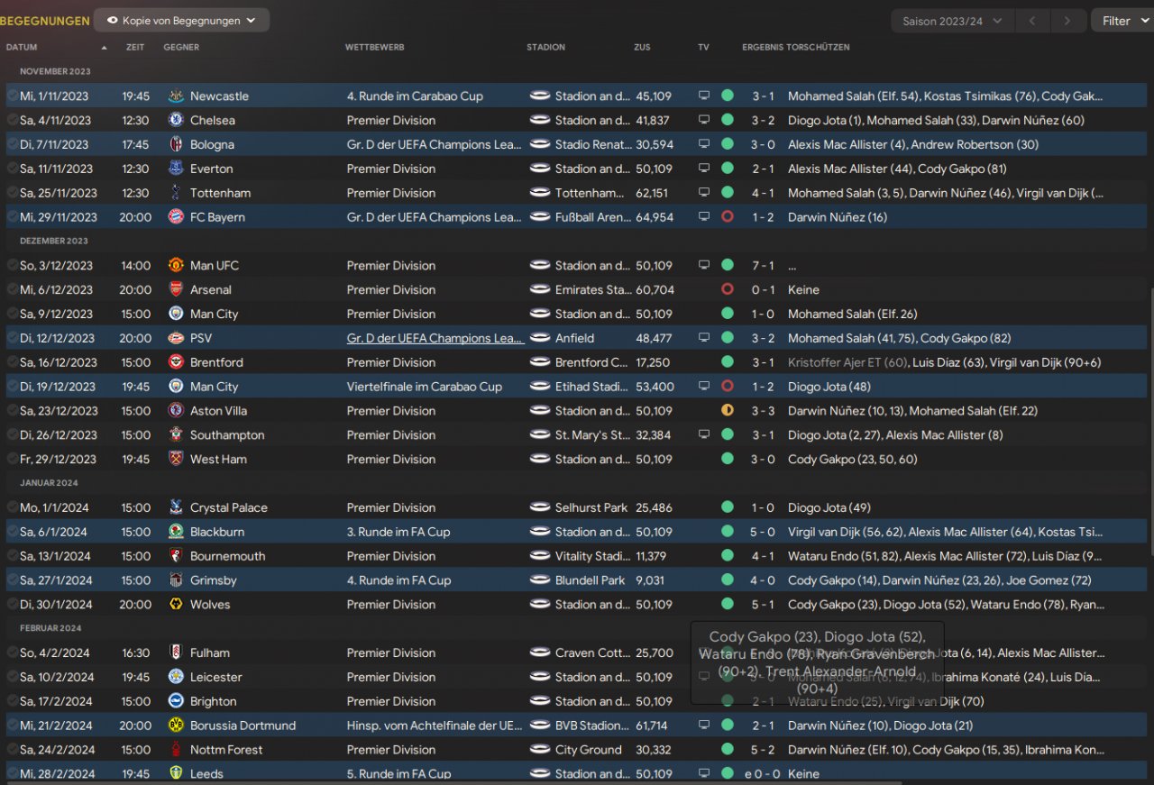Viewport: 1154px width, 785px height.
Task: Sort fixtures by the Datum column header
Action: click(x=23, y=47)
